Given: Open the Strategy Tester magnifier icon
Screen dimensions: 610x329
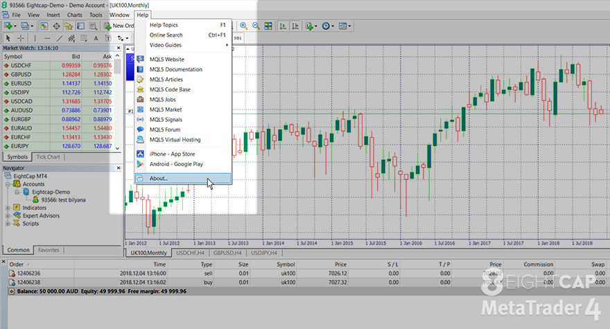Looking at the screenshot, I should click(93, 26).
